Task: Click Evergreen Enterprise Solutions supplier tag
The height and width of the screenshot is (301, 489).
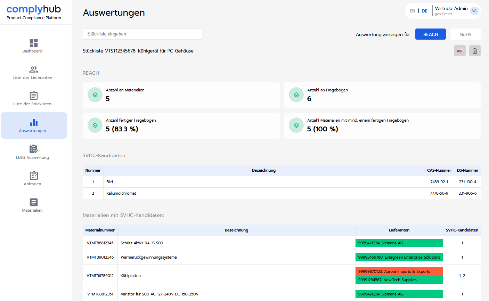Action: (399, 257)
